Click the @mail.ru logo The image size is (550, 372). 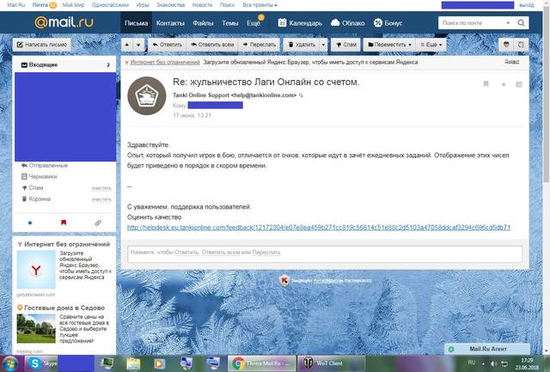click(64, 22)
